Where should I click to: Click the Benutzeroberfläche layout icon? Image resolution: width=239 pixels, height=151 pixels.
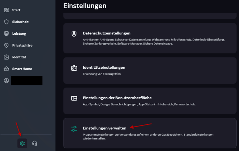[x=74, y=98]
